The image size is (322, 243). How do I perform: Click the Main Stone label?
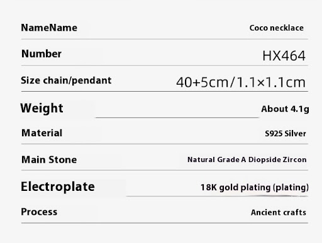[49, 159]
